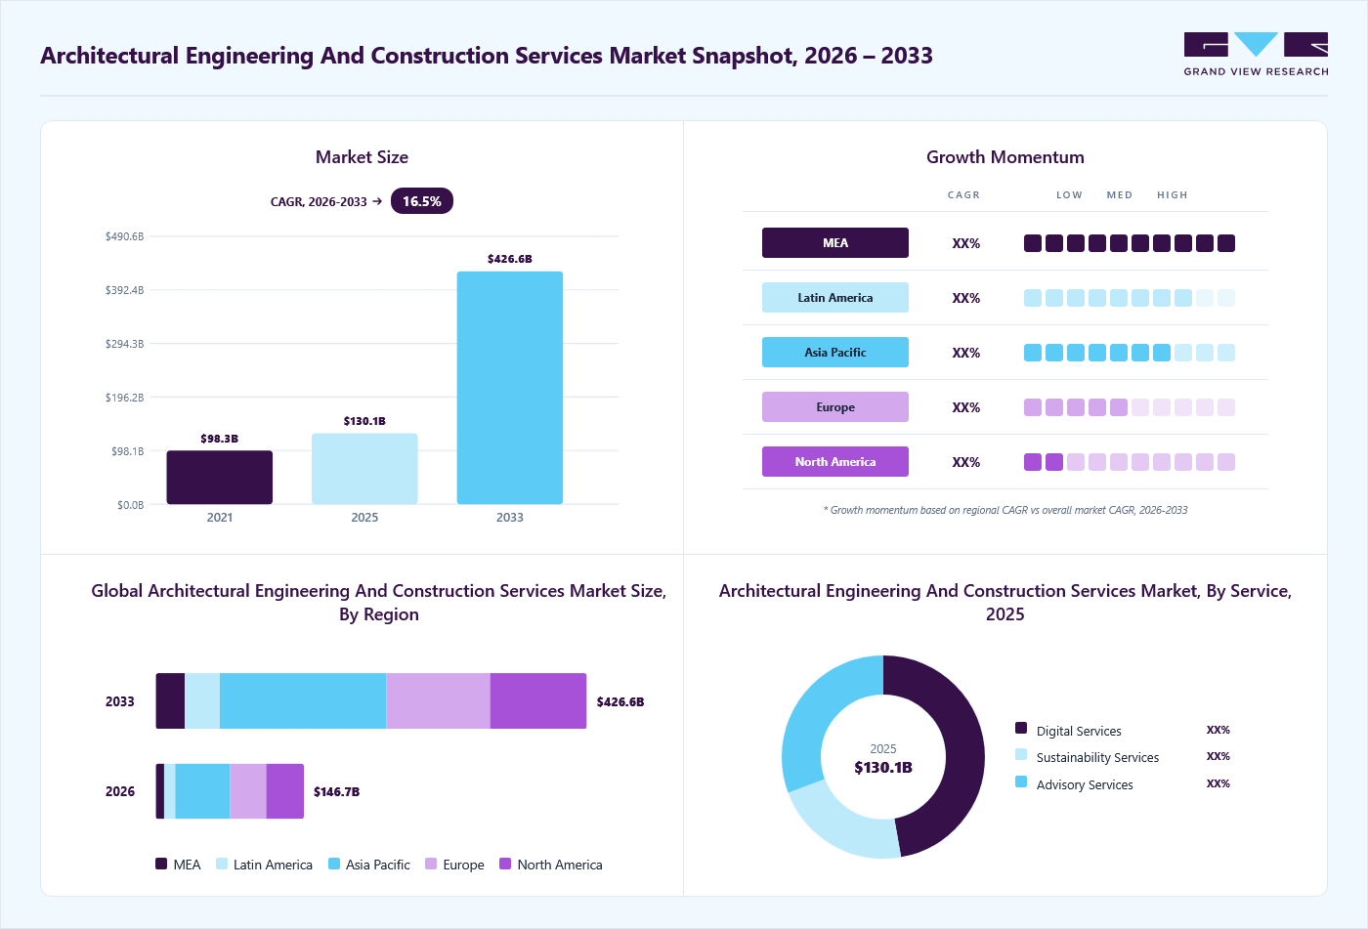Select the 2021 bar labeled $98.3B
This screenshot has height=929, width=1368.
[x=220, y=477]
